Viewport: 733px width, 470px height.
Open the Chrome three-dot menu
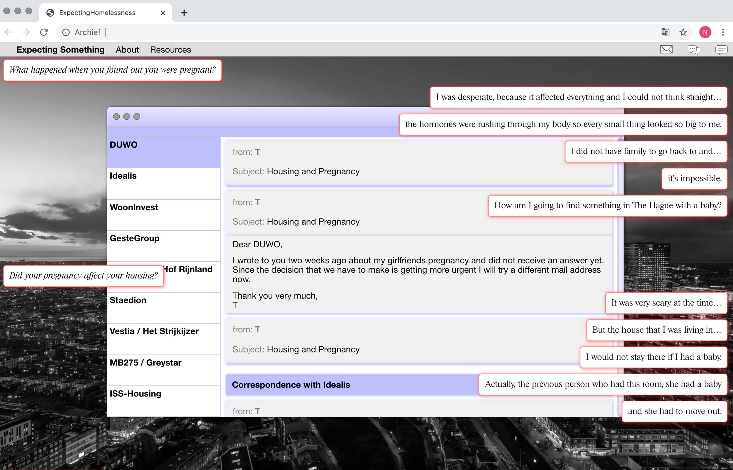coord(723,32)
